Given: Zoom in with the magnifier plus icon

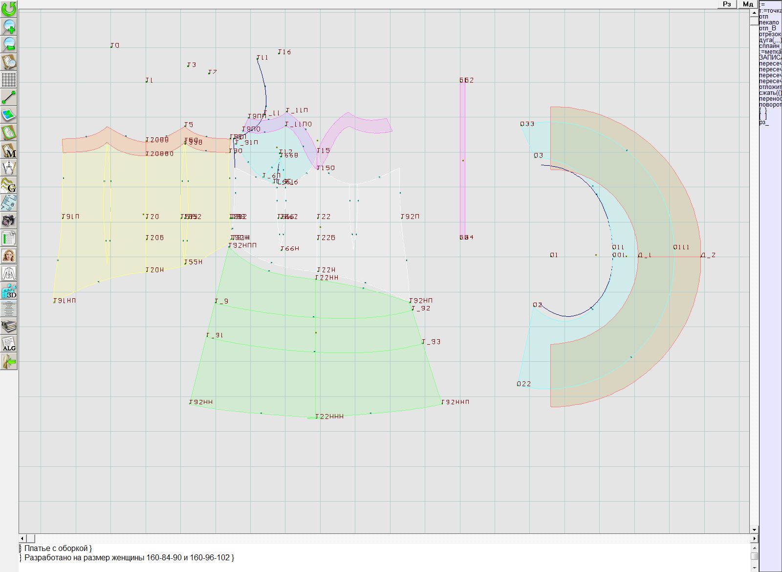Looking at the screenshot, I should click(x=9, y=26).
